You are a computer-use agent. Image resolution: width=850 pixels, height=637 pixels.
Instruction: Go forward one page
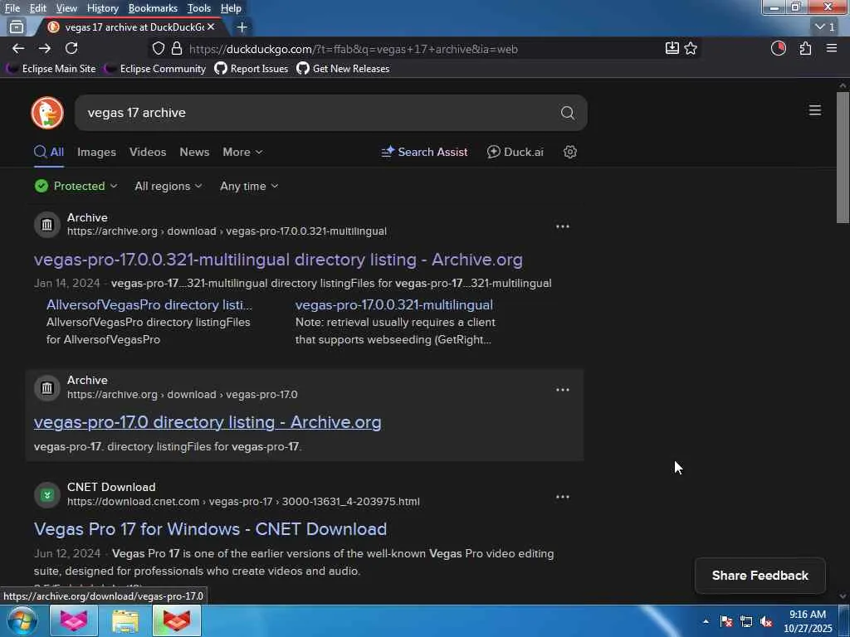click(45, 49)
